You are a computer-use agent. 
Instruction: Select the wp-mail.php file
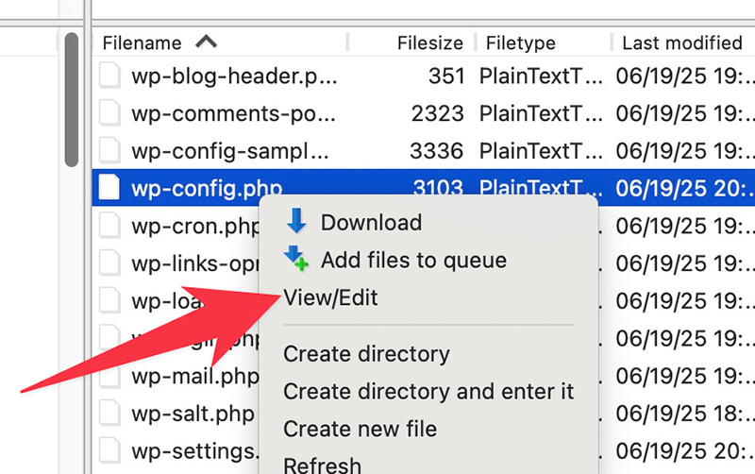[x=195, y=376]
